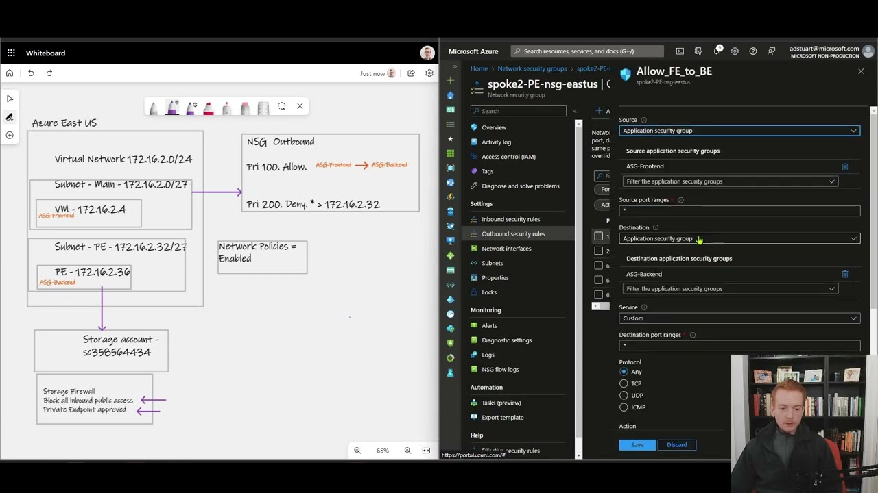This screenshot has height=493, width=878.
Task: Click the Azure global search box
Action: (x=587, y=51)
